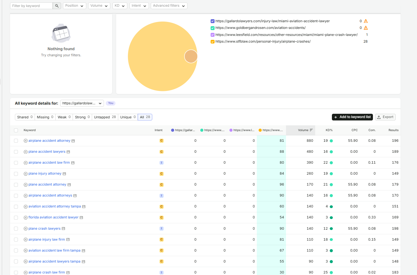The width and height of the screenshot is (417, 275).
Task: View SERP icon for 'plane injury attorney'
Action: (x=64, y=174)
